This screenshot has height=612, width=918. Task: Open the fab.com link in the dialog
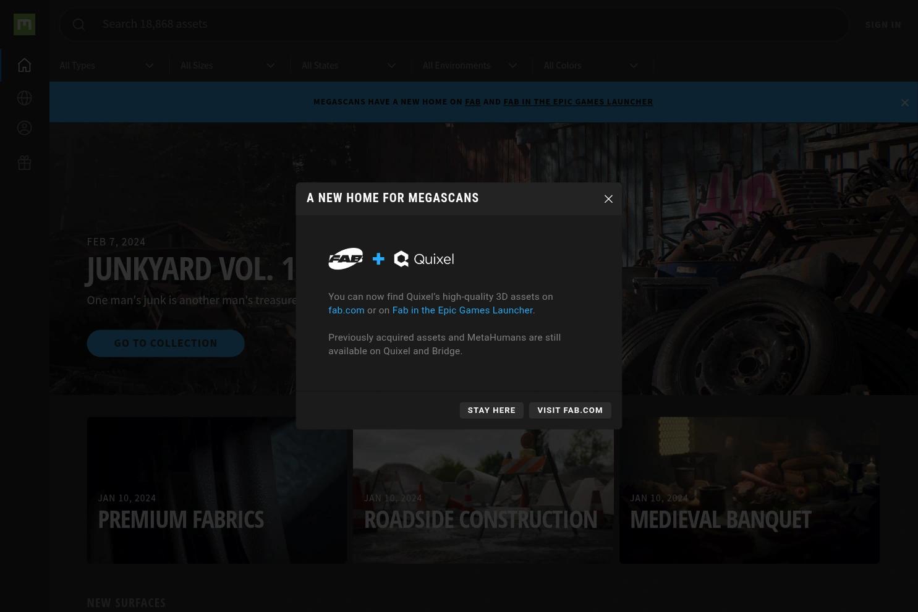tap(346, 310)
